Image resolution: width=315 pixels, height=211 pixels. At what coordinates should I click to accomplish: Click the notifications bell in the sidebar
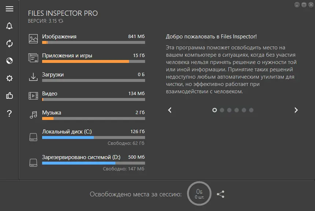(x=9, y=26)
